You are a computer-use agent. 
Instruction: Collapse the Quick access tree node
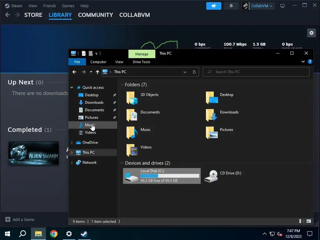tap(72, 87)
